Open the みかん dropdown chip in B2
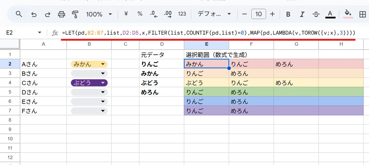 (x=89, y=64)
